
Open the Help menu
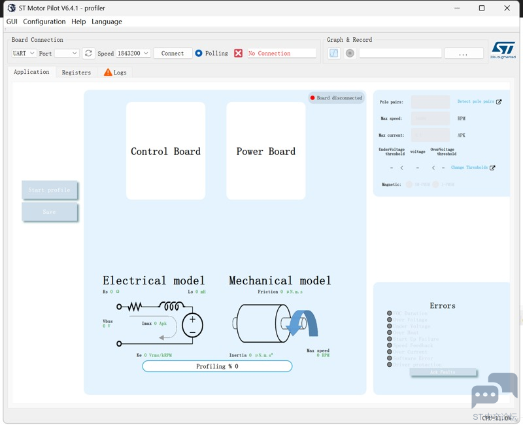(x=78, y=22)
